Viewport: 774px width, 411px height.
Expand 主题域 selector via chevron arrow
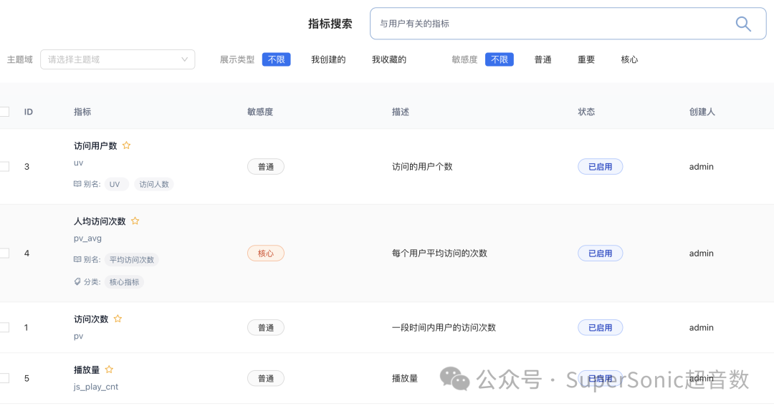(185, 59)
